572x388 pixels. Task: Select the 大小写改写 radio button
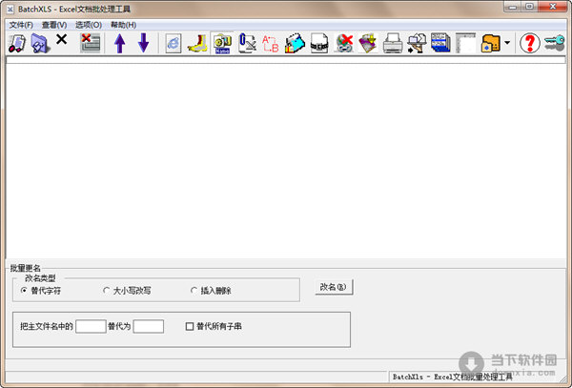[106, 291]
